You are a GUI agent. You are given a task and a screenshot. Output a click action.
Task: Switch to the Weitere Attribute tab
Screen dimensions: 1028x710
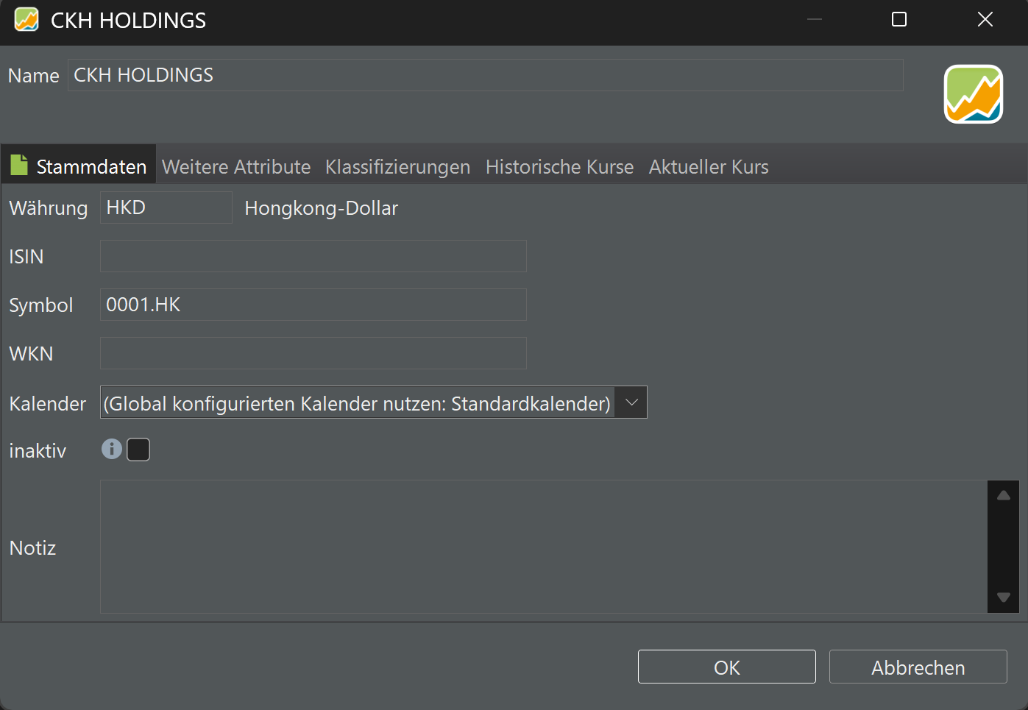pyautogui.click(x=236, y=167)
